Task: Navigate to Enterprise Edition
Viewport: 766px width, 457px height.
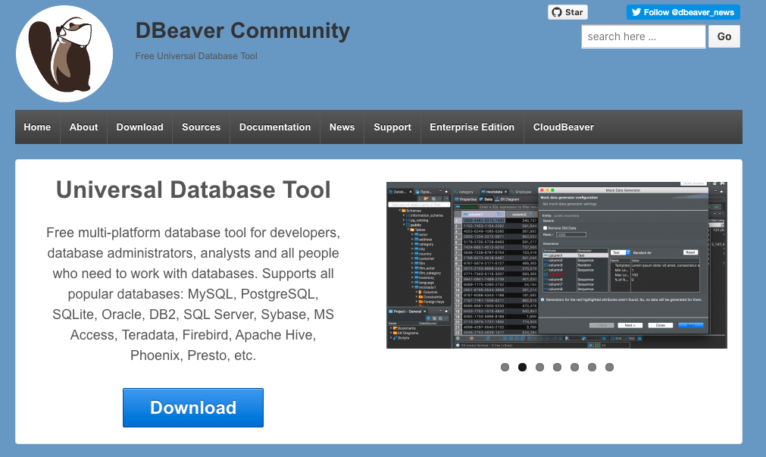Action: tap(472, 127)
